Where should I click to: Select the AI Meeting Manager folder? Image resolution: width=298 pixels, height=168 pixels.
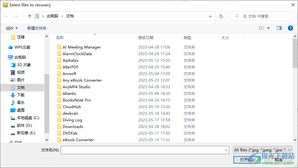tap(79, 47)
